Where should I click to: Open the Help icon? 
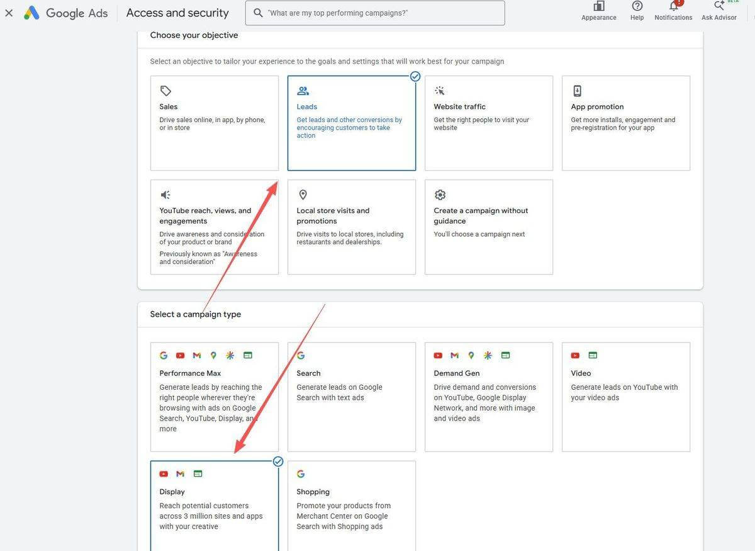tap(637, 6)
